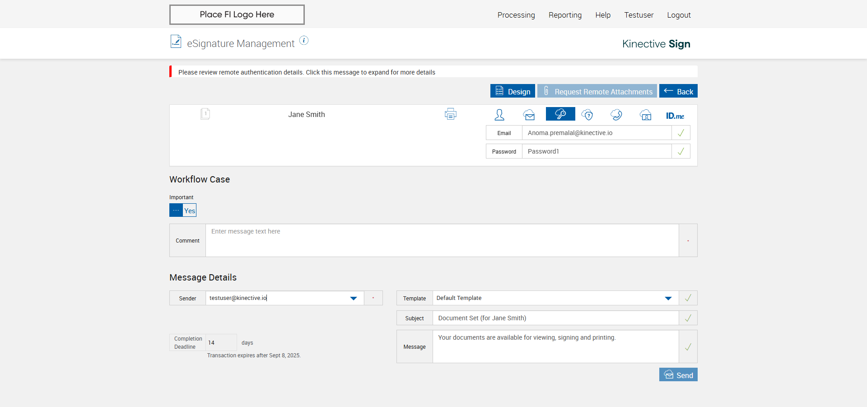Screen dimensions: 867x407
Task: Click the info icon beside eSignature Management
Action: (304, 41)
